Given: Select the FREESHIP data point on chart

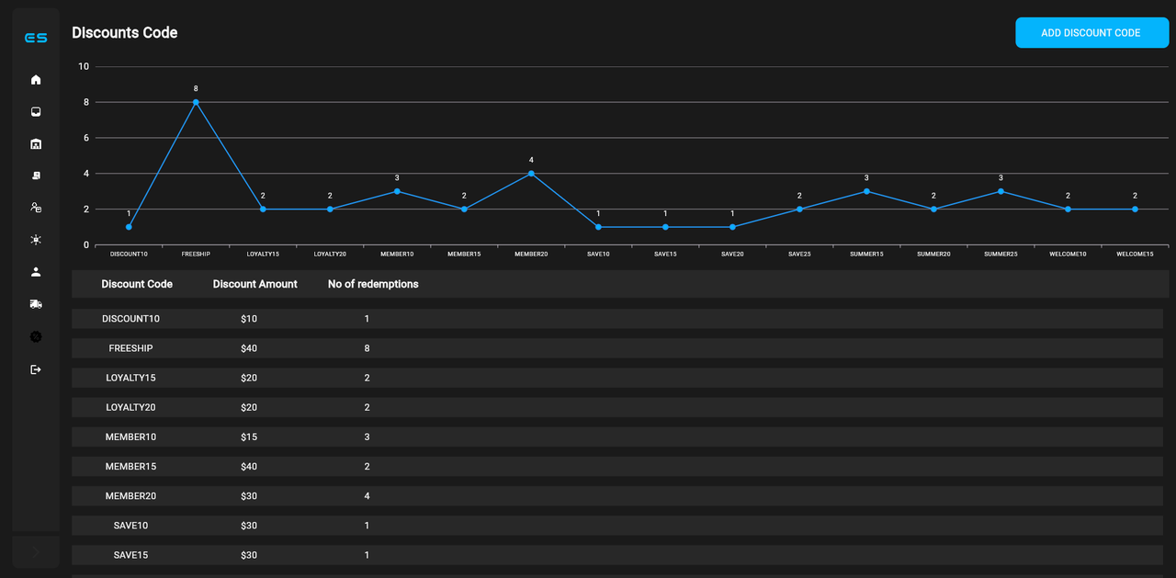Looking at the screenshot, I should coord(195,101).
